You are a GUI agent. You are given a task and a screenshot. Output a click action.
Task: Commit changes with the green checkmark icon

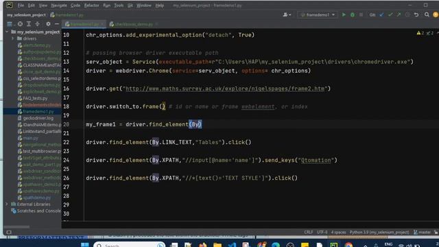point(390,14)
